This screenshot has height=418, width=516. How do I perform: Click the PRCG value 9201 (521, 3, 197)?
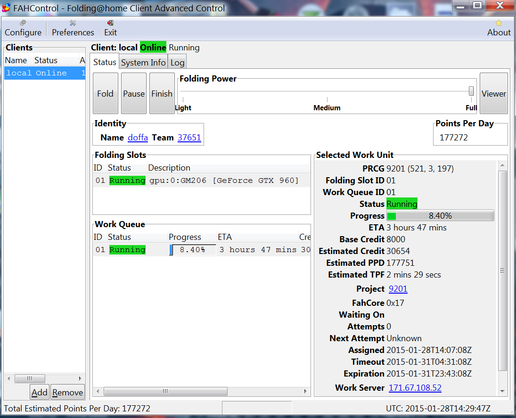(420, 169)
